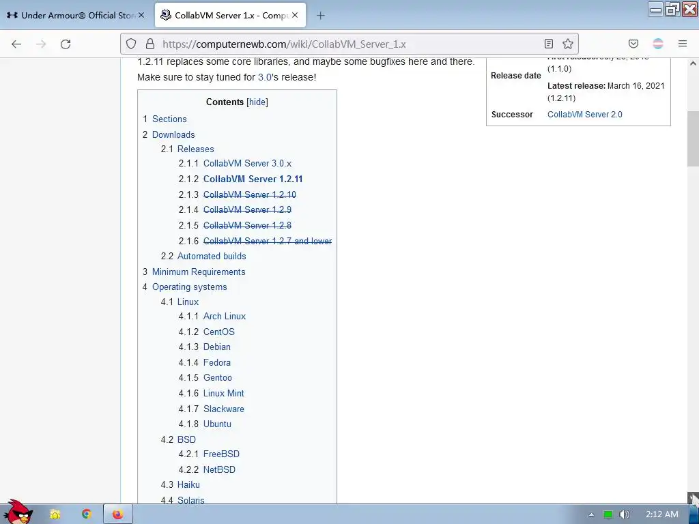Screen dimensions: 699x524
Task: Go to the Linux subsection
Action: (x=188, y=302)
